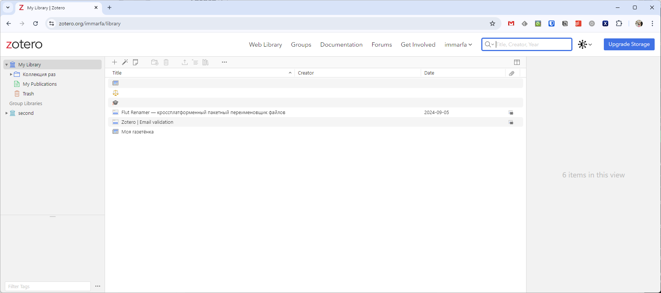Click the Filter Tags input
Screen dimensions: 661x293
point(48,286)
